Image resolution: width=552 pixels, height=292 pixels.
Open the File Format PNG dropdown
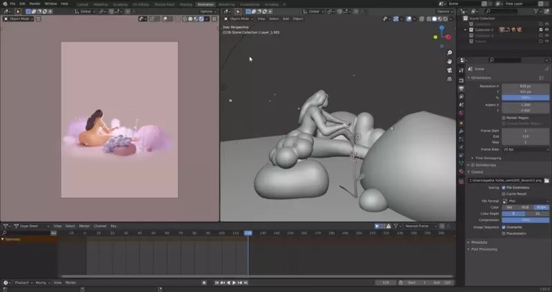pos(524,200)
